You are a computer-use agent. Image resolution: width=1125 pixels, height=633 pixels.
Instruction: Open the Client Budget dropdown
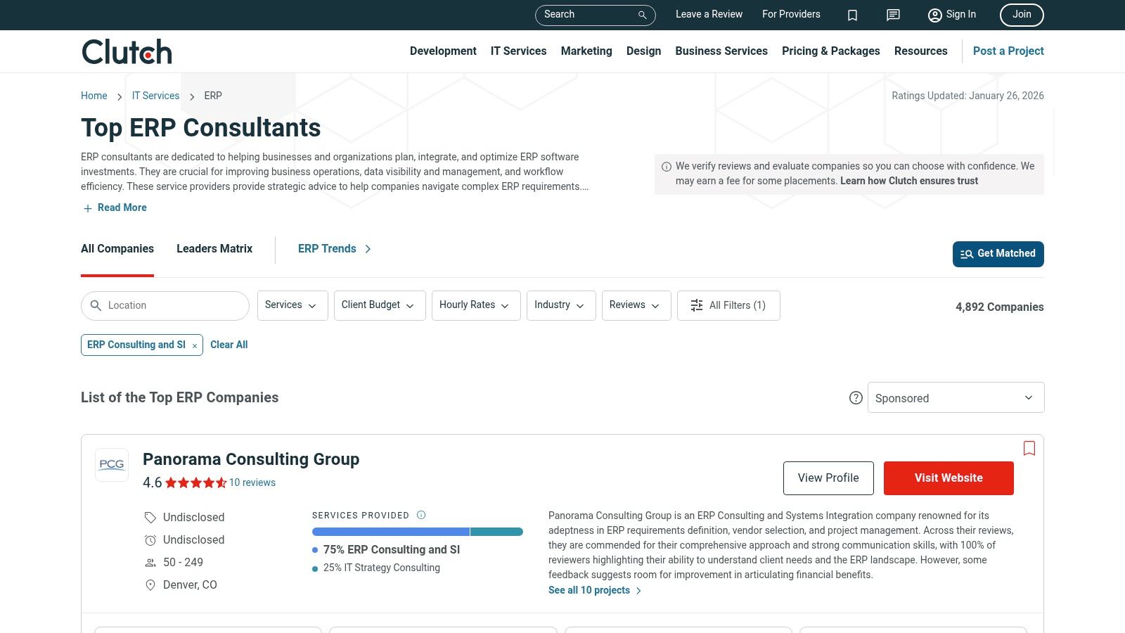[379, 305]
